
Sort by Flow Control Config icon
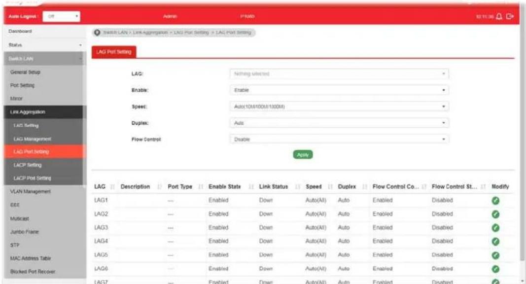[424, 187]
